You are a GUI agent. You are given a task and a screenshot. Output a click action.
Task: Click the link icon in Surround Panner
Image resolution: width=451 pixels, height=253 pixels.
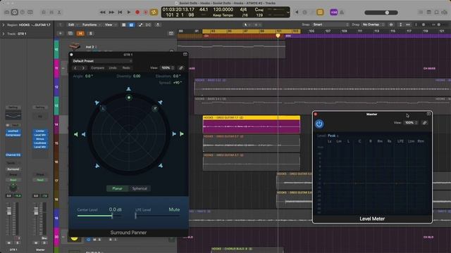tap(181, 68)
